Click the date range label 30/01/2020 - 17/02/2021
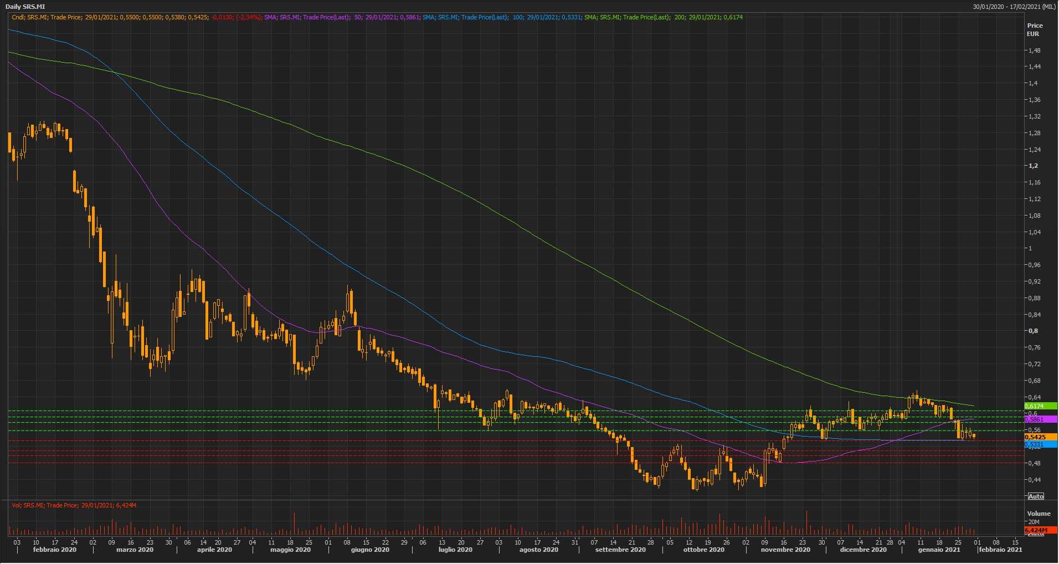This screenshot has width=1059, height=564. 1014,7
